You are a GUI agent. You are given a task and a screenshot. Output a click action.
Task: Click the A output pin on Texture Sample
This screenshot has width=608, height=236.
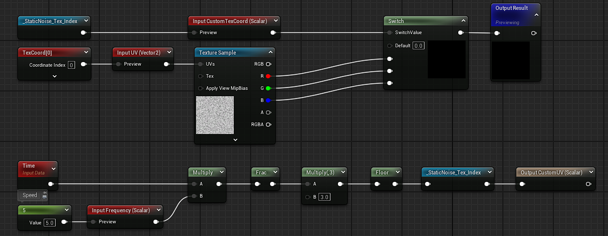click(268, 112)
